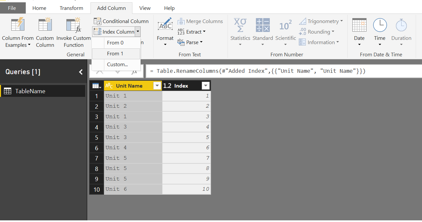This screenshot has height=222, width=422.
Task: Click the Index Column button
Action: (114, 32)
